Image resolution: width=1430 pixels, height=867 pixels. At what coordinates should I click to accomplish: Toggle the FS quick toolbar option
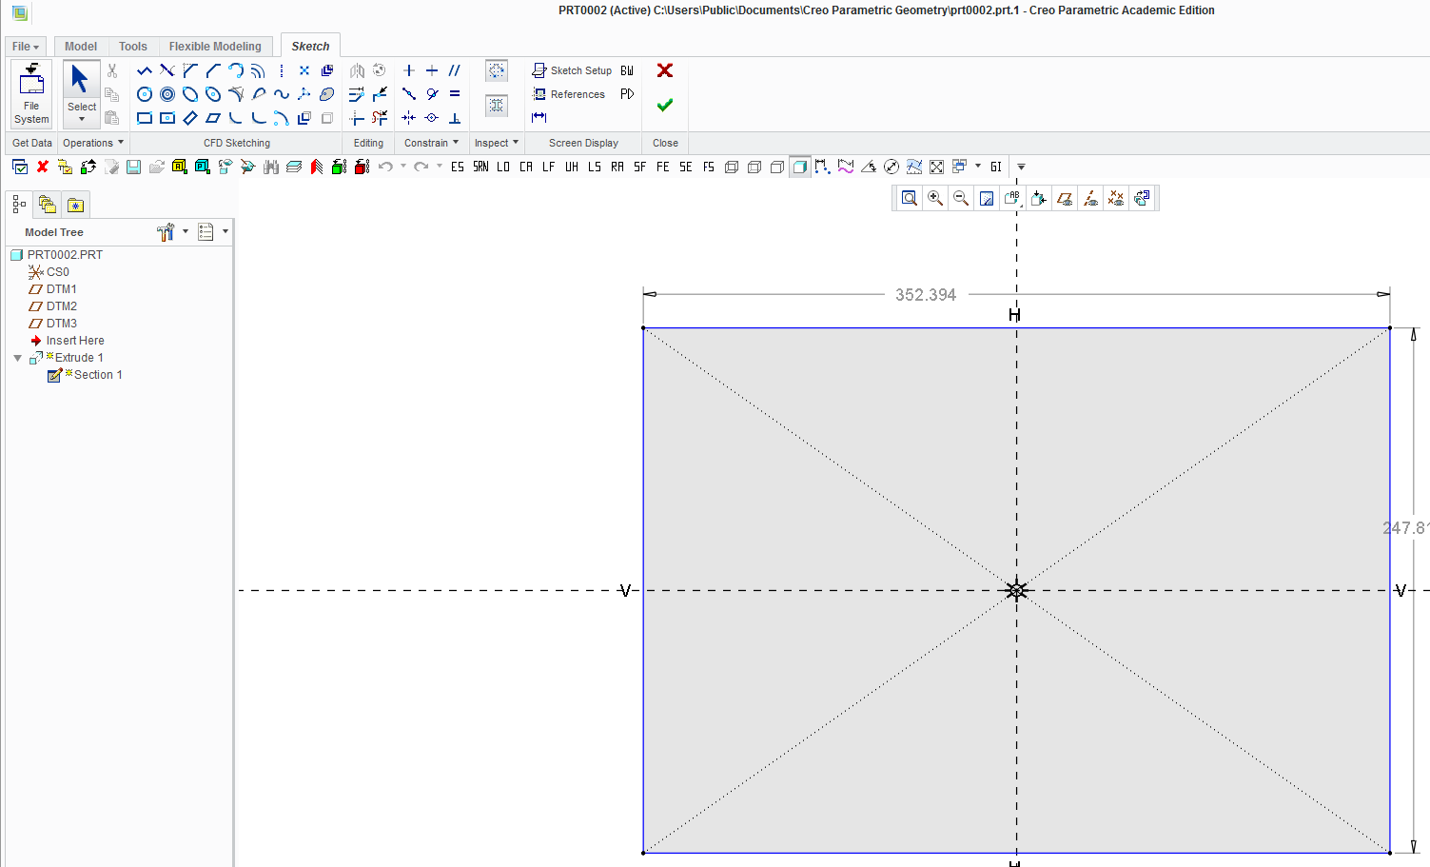(x=709, y=167)
